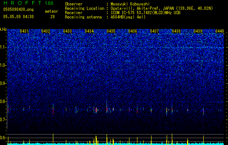Click observer name Masayuki Kobayashi

tap(130, 4)
